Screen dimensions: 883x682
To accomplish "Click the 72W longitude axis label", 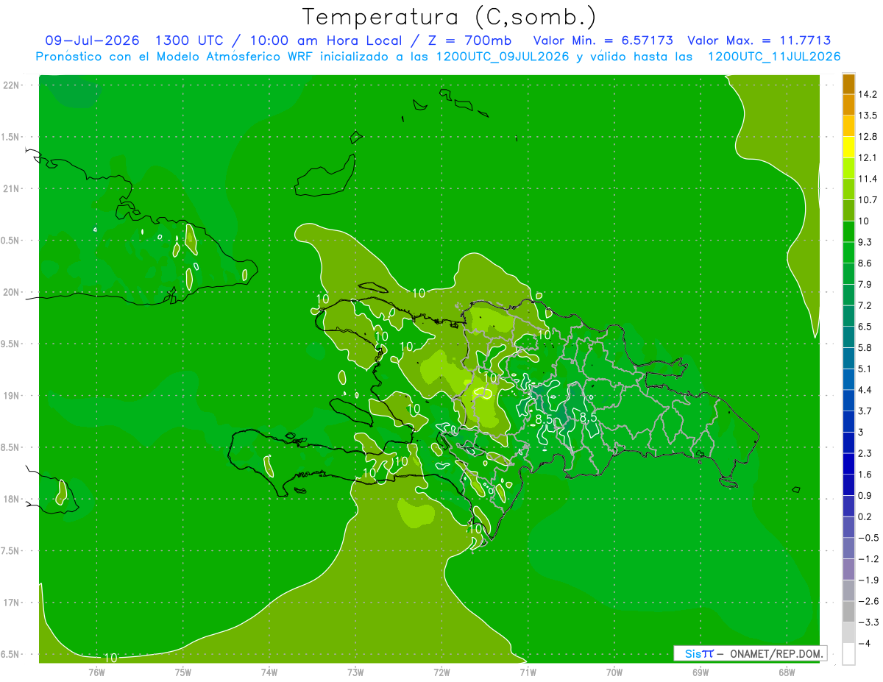I will pyautogui.click(x=441, y=672).
